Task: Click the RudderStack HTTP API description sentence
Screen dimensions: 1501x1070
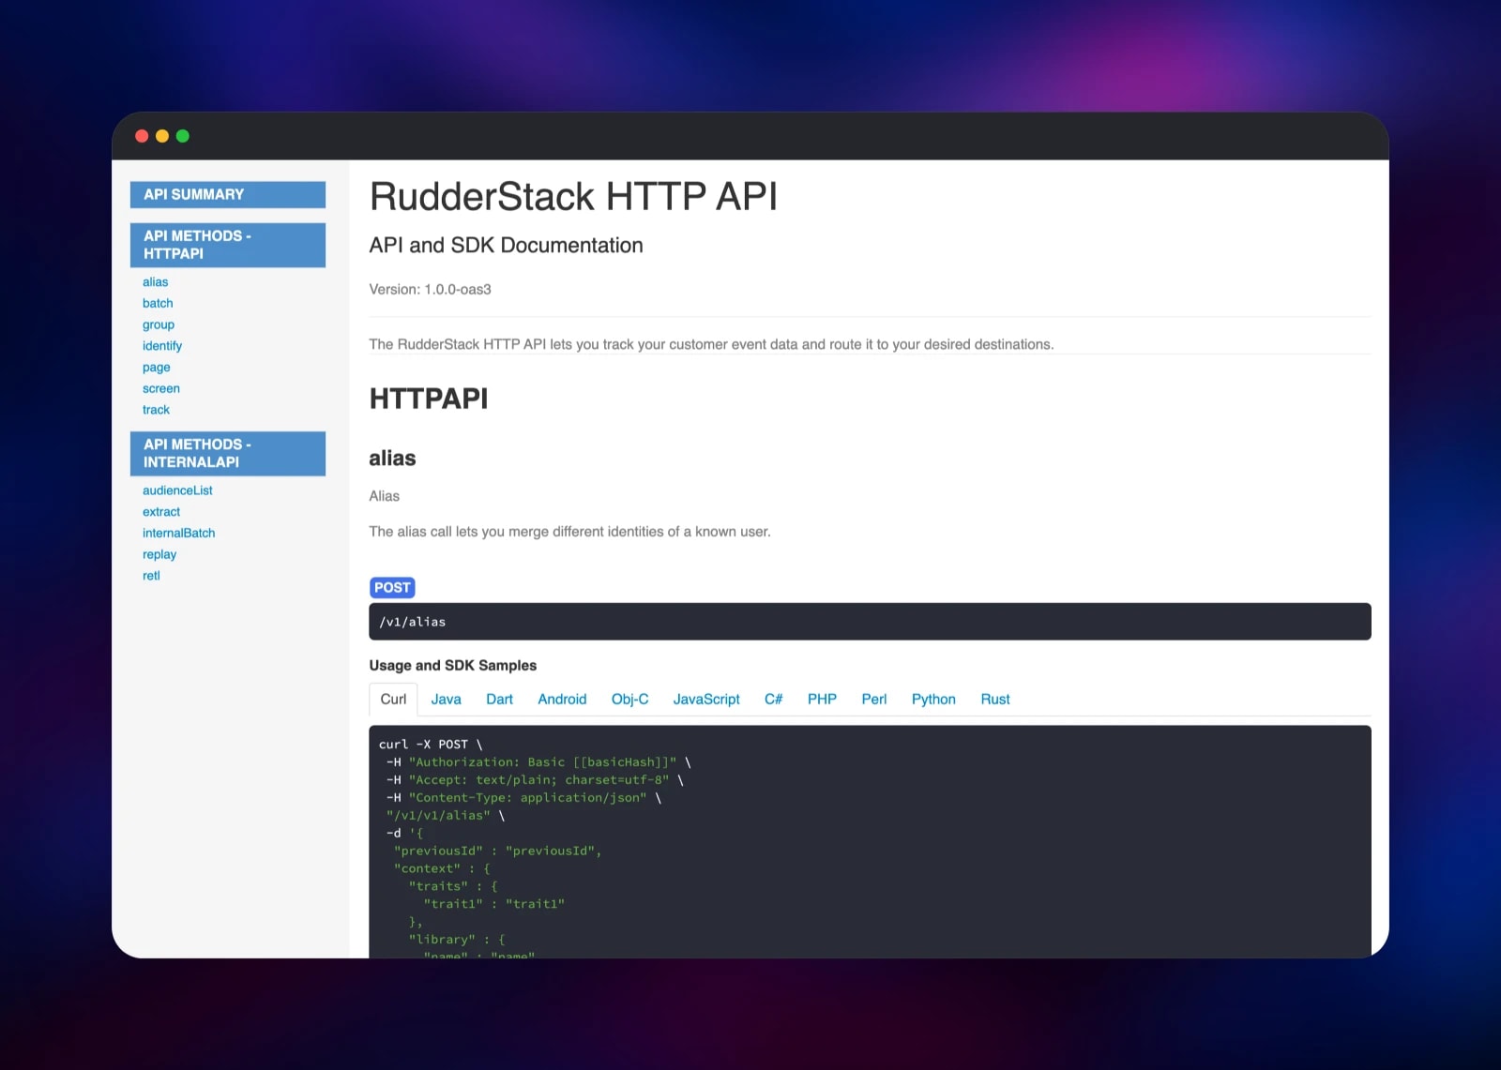Action: click(x=712, y=345)
